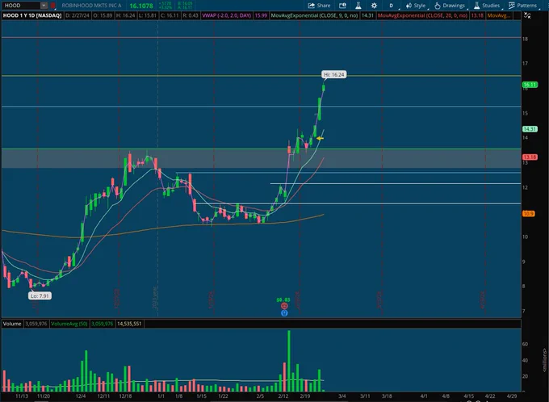Viewport: 549px width, 402px height.
Task: Click the 4/29 date label on the time axis
Action: click(512, 396)
